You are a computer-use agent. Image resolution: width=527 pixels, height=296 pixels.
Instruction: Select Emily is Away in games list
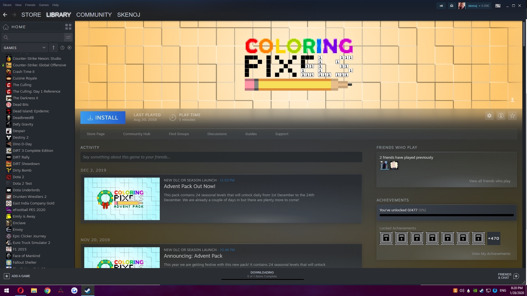pyautogui.click(x=24, y=217)
